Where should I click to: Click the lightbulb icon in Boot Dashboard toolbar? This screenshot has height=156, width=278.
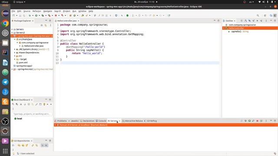point(44,104)
